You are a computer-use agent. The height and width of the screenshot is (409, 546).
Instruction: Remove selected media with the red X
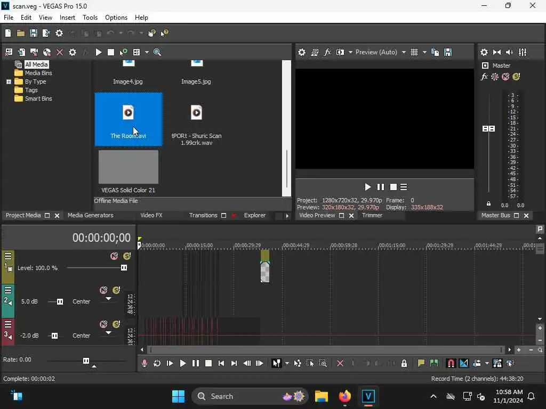[60, 52]
